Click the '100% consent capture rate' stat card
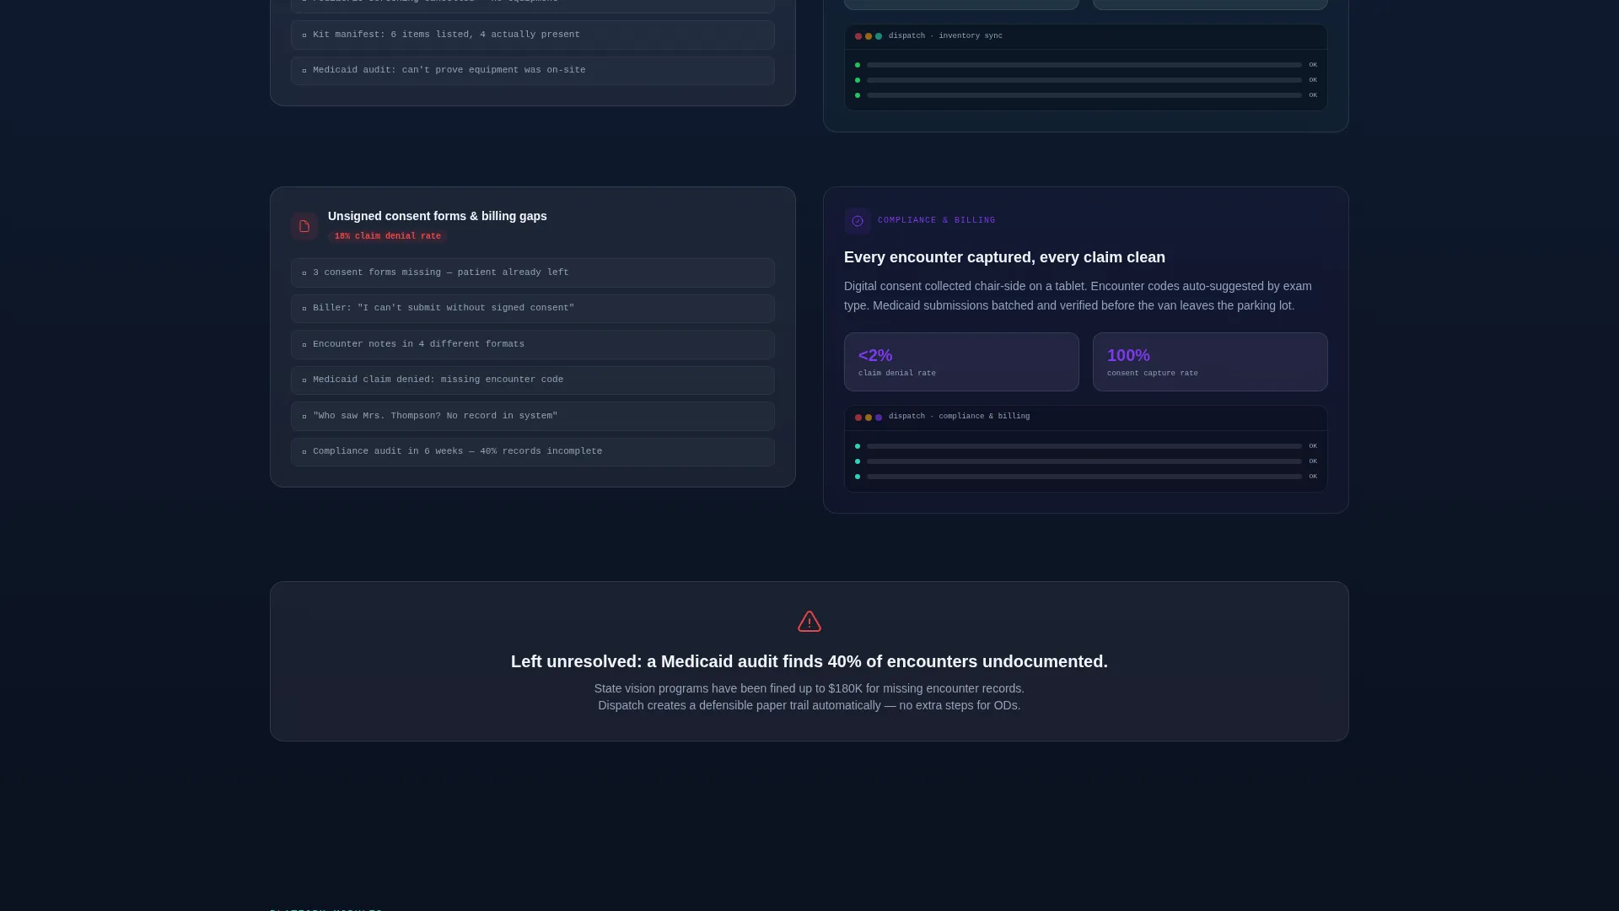The width and height of the screenshot is (1619, 911). click(x=1210, y=362)
